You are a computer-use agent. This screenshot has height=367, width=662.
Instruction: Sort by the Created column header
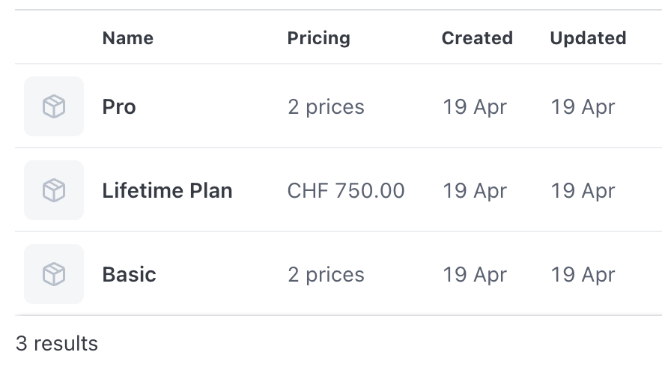477,38
